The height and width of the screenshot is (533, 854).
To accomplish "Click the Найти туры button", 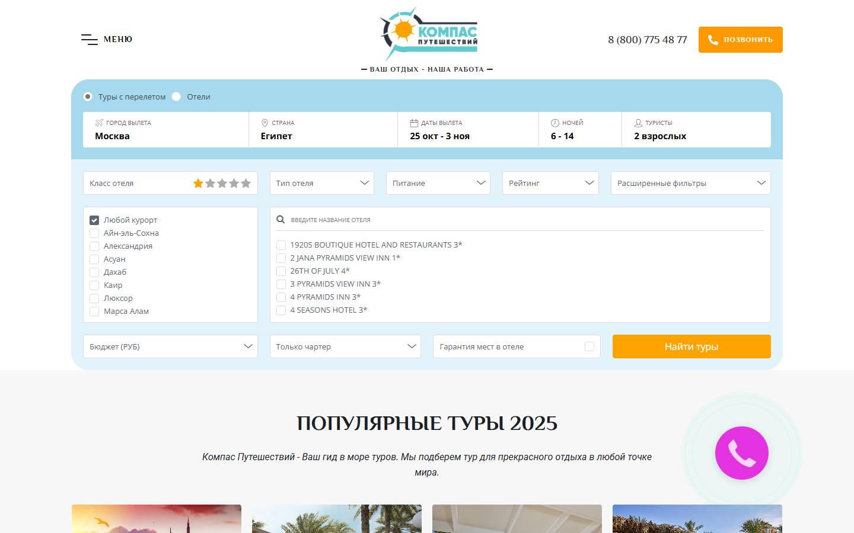I will point(692,346).
